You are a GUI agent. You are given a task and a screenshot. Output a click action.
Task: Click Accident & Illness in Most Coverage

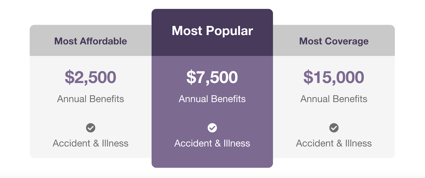334,143
